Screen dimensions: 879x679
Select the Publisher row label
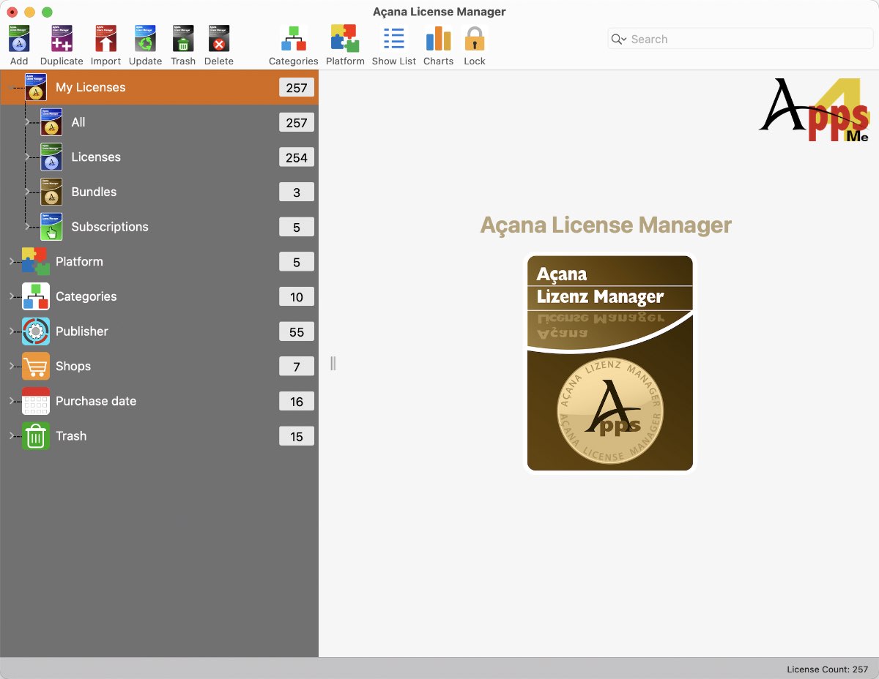tap(82, 331)
